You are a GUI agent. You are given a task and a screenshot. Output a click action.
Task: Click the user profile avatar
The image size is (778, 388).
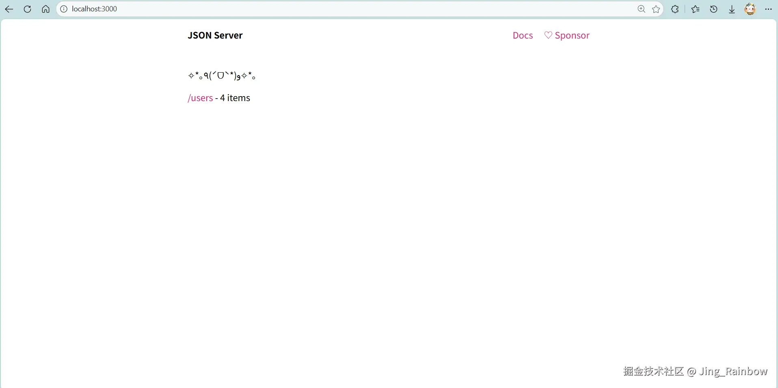(750, 9)
